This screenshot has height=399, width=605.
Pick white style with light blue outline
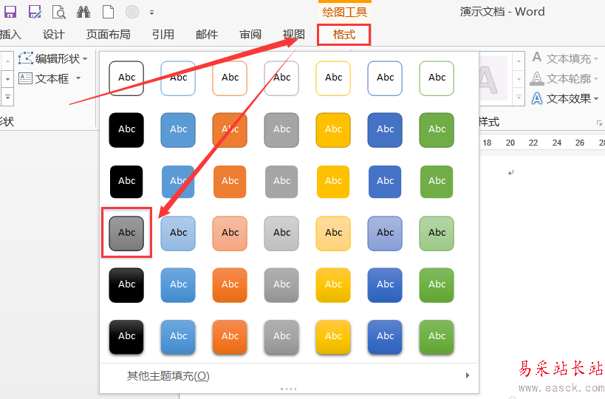pyautogui.click(x=178, y=78)
